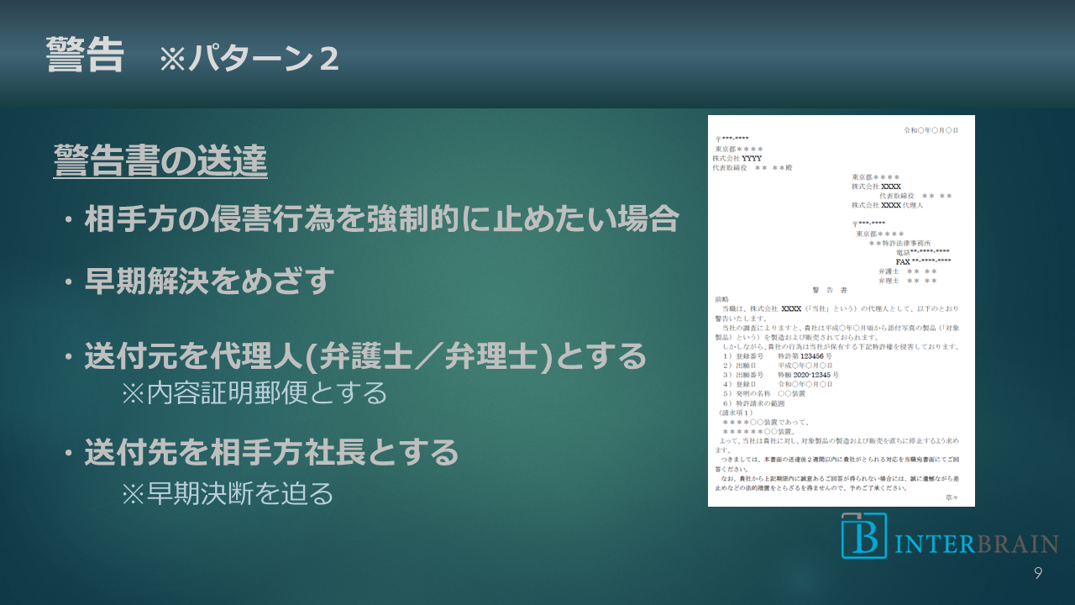Image resolution: width=1075 pixels, height=605 pixels.
Task: Click the bullet 早期解決をめざす
Action: pos(209,281)
